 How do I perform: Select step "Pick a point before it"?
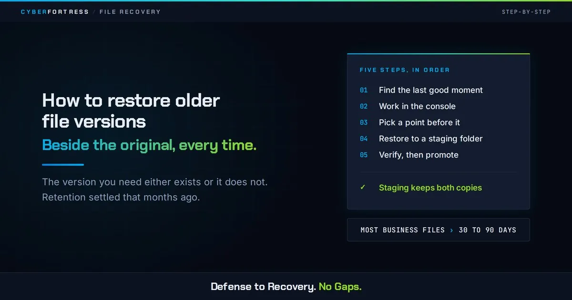[x=419, y=122]
